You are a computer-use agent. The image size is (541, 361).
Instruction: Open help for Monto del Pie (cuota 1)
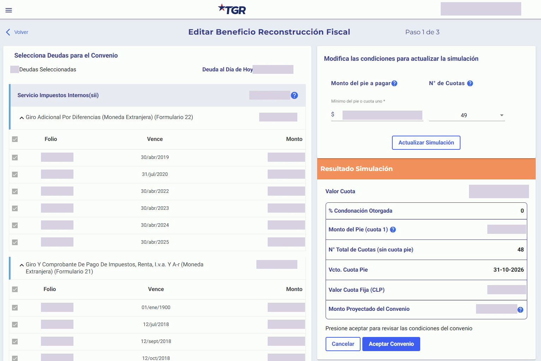[393, 230]
